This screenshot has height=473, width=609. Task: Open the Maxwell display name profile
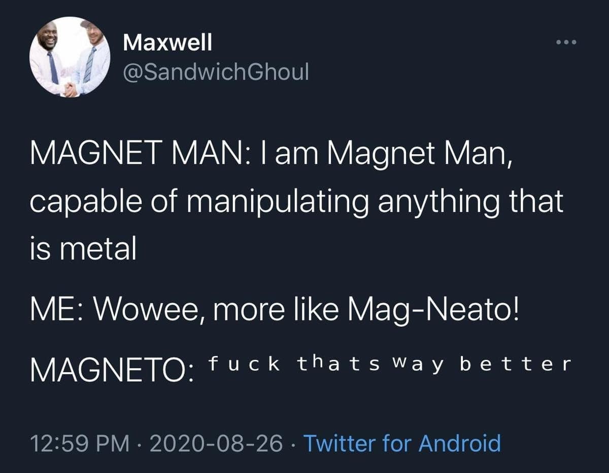pyautogui.click(x=167, y=43)
